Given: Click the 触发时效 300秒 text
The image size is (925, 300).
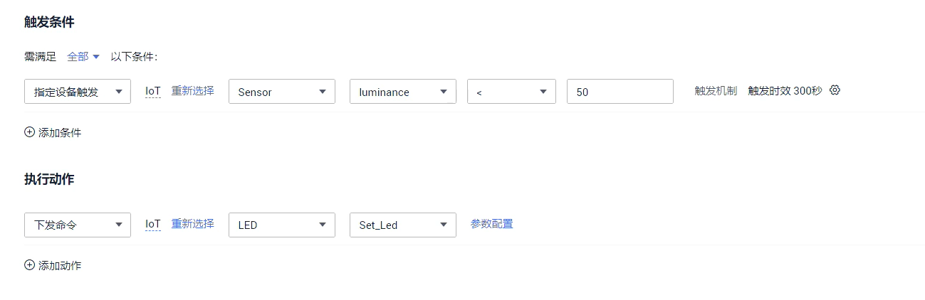Looking at the screenshot, I should [785, 91].
